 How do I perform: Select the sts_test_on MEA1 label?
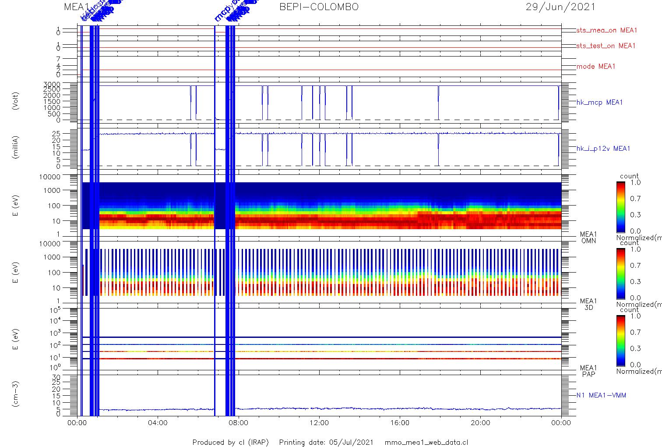[606, 46]
